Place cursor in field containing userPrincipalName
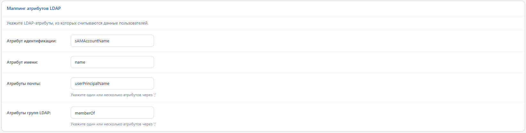The height and width of the screenshot is (133, 526). [x=112, y=83]
